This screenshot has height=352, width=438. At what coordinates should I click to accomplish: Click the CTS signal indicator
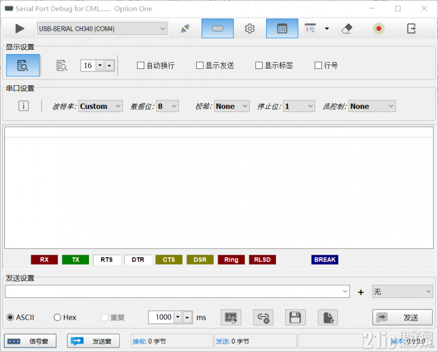click(x=169, y=260)
